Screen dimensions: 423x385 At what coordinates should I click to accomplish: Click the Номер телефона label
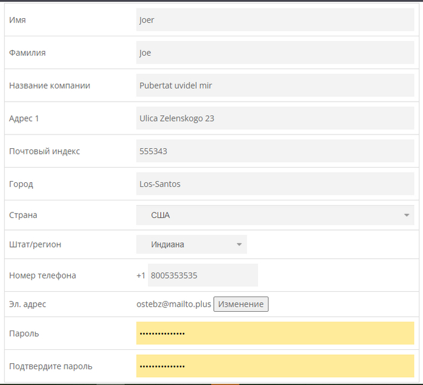pos(43,275)
